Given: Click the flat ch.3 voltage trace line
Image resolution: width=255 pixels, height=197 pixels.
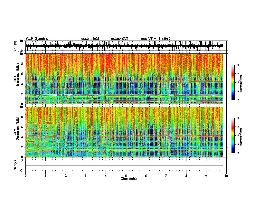Looking at the screenshot, I should (124, 165).
